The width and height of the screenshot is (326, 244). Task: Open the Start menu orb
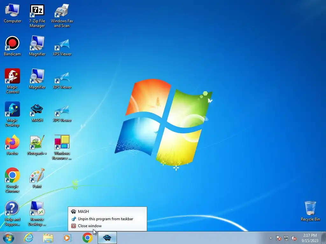click(x=9, y=238)
